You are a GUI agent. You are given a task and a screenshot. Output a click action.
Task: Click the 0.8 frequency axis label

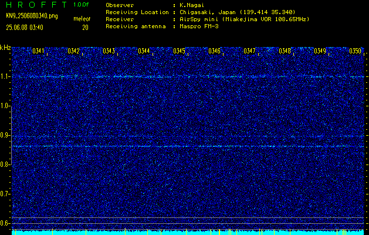coord(4,164)
